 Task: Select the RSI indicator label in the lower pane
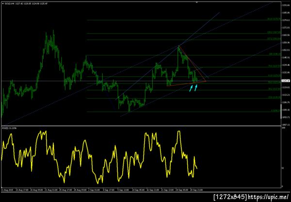click(x=9, y=128)
